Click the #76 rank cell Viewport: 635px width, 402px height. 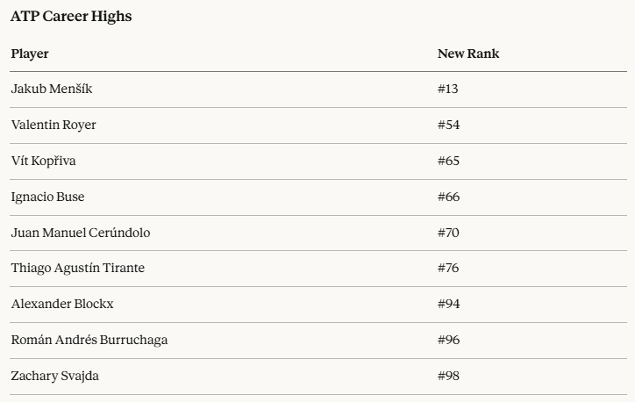449,268
